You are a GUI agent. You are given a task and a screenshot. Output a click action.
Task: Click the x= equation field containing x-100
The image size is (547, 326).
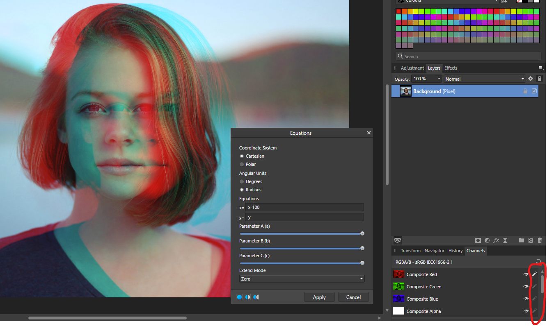pos(304,207)
